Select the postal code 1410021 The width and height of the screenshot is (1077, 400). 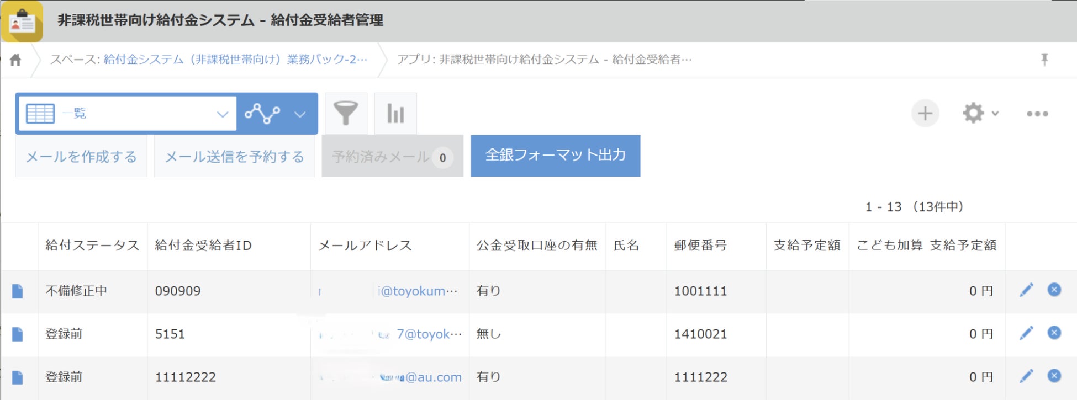700,334
